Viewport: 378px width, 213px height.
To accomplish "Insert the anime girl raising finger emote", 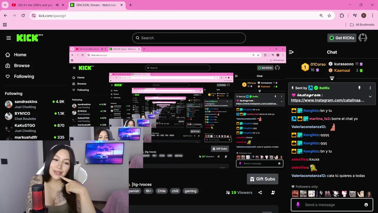I will tap(361, 194).
